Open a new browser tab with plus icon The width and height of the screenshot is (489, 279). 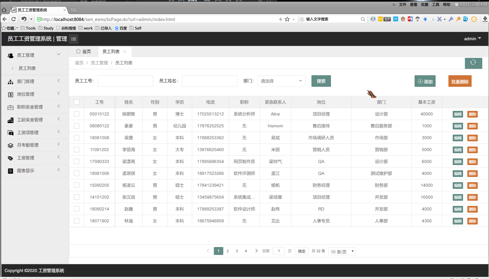pyautogui.click(x=74, y=10)
